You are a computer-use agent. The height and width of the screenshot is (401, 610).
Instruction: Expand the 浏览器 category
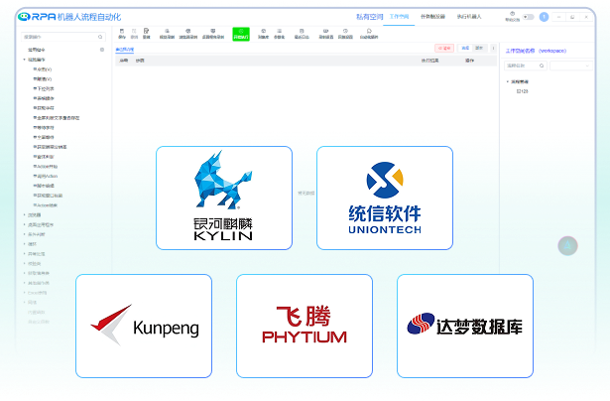tap(24, 215)
